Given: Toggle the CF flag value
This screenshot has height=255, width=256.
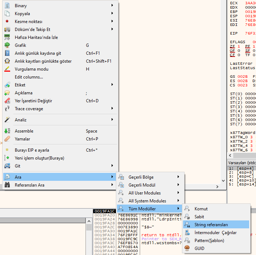Looking at the screenshot, I should (239, 55).
